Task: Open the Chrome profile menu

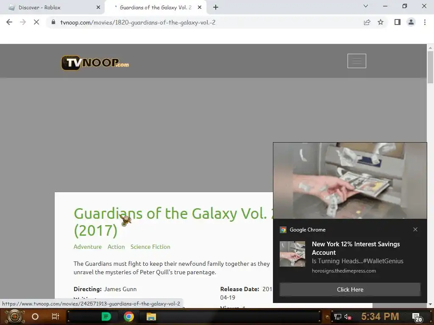Action: (411, 22)
